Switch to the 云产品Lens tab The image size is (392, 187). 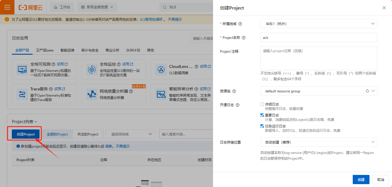pos(45,50)
